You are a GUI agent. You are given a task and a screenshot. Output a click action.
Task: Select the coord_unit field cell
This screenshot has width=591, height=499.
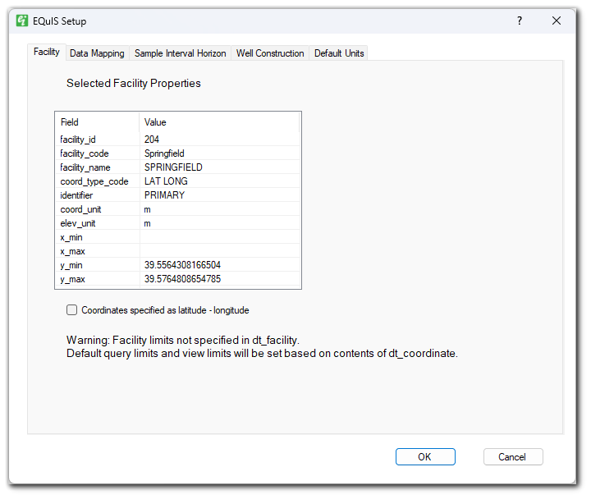[x=98, y=209]
